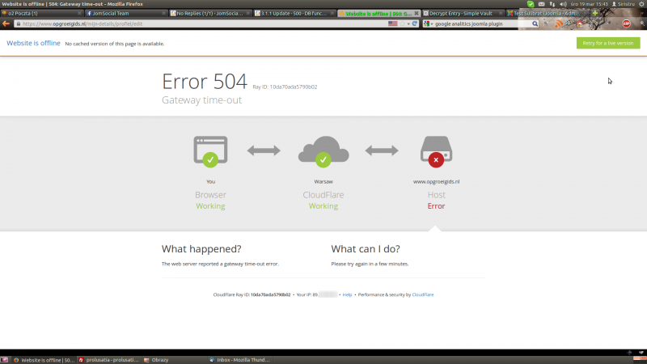Screen dimensions: 647x364
Task: Click the bold CloudFlare Ray ID in the footer
Action: click(x=271, y=294)
